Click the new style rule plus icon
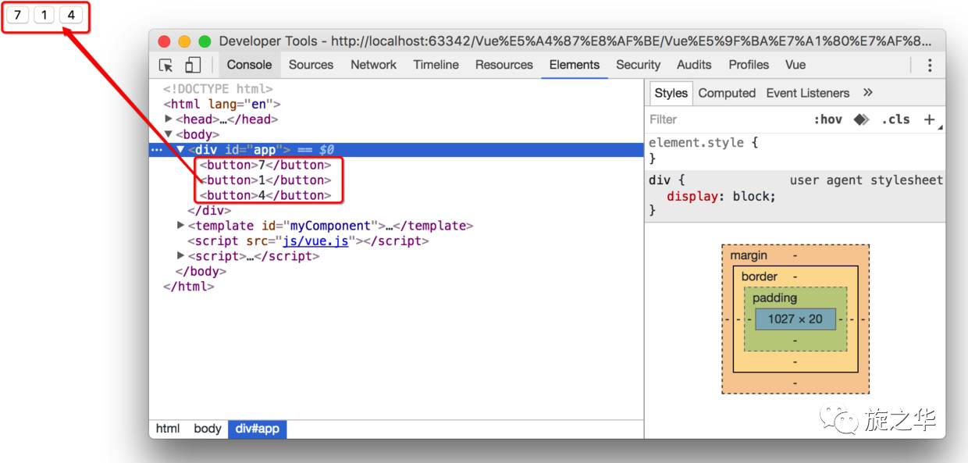This screenshot has height=463, width=968. [x=929, y=119]
